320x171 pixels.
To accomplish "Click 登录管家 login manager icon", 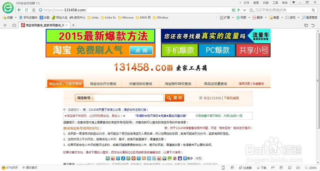I will [309, 18].
